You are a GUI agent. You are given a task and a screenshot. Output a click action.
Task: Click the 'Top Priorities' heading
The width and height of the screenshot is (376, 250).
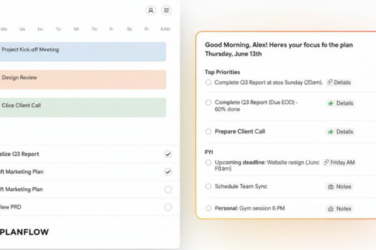coord(223,72)
